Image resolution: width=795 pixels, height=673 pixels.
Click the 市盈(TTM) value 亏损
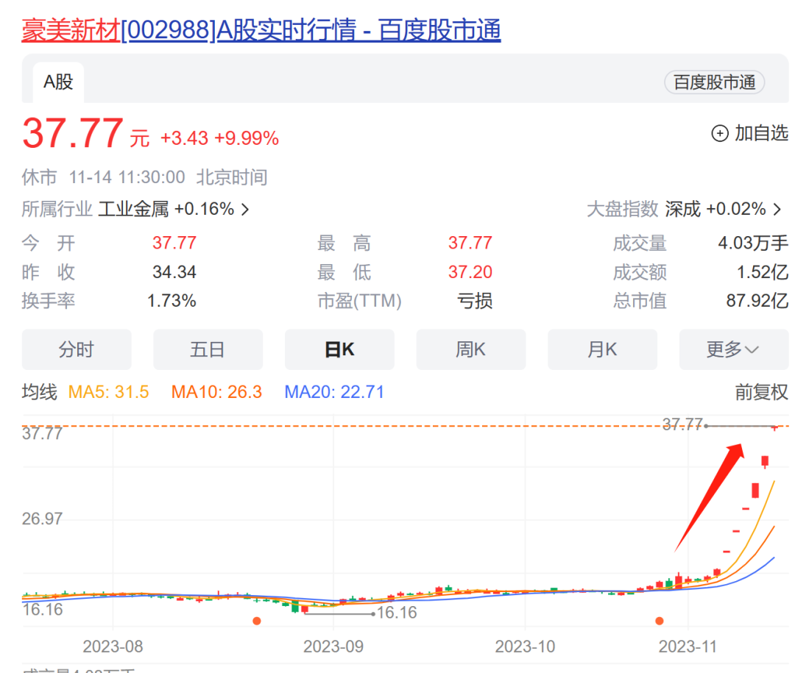pos(475,301)
